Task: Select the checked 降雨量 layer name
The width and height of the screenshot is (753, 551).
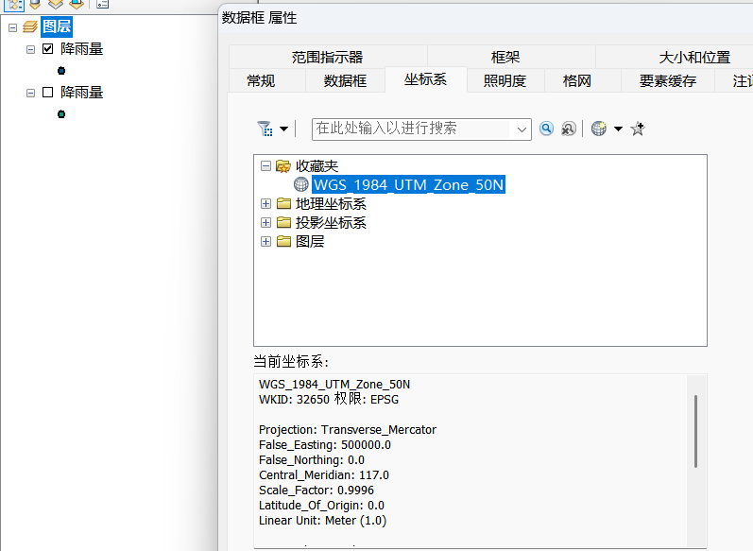Action: click(81, 48)
